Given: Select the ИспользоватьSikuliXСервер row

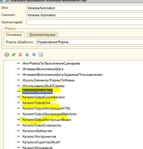Looking at the screenshot, I should pyautogui.click(x=44, y=86).
